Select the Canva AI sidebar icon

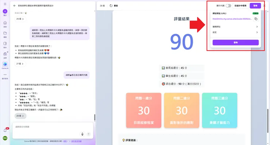click(5, 64)
